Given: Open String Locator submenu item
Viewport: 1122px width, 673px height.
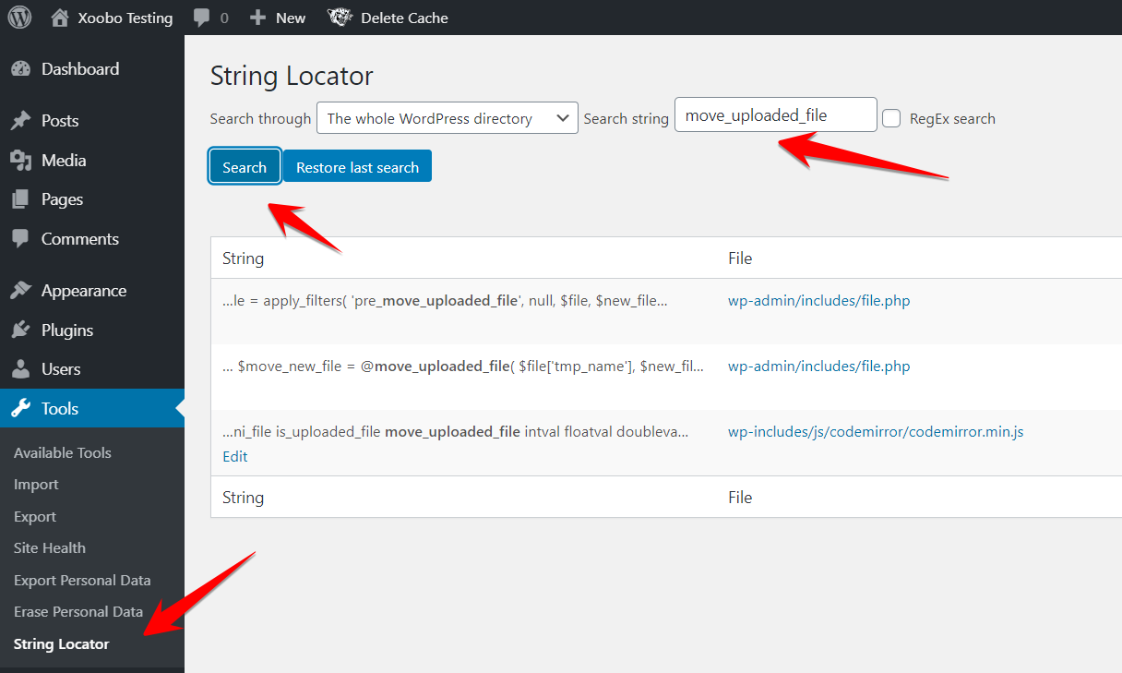Looking at the screenshot, I should click(x=62, y=644).
